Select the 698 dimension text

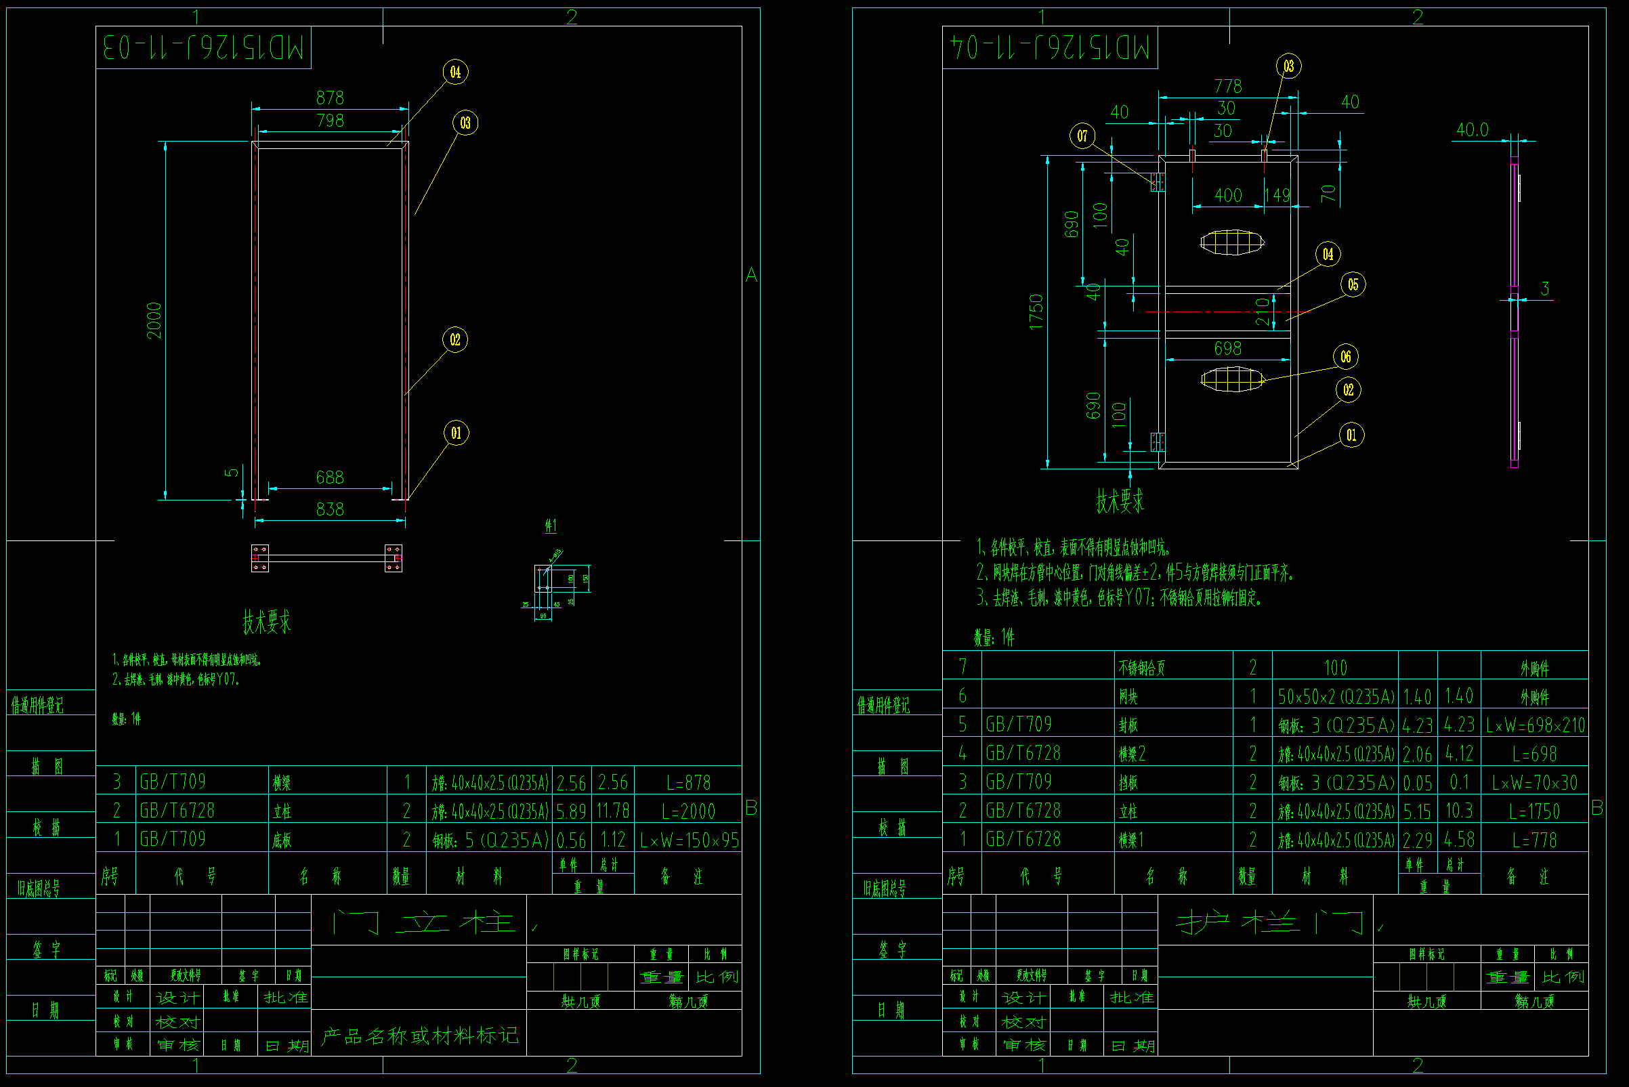pos(1227,348)
